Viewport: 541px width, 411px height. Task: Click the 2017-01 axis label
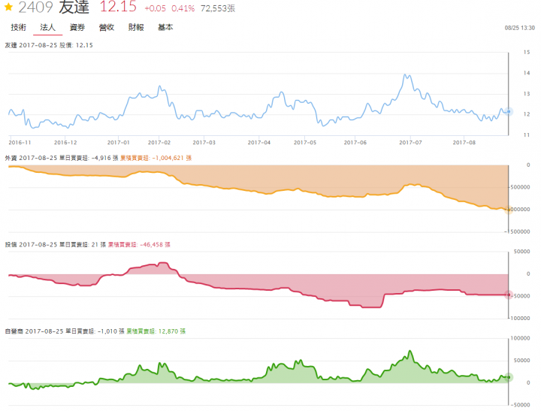tap(119, 143)
